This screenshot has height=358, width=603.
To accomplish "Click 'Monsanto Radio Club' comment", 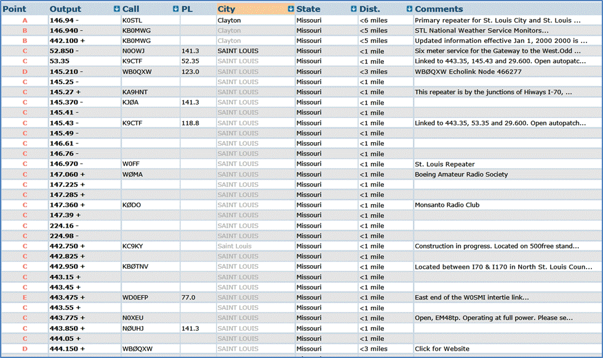I will click(447, 205).
